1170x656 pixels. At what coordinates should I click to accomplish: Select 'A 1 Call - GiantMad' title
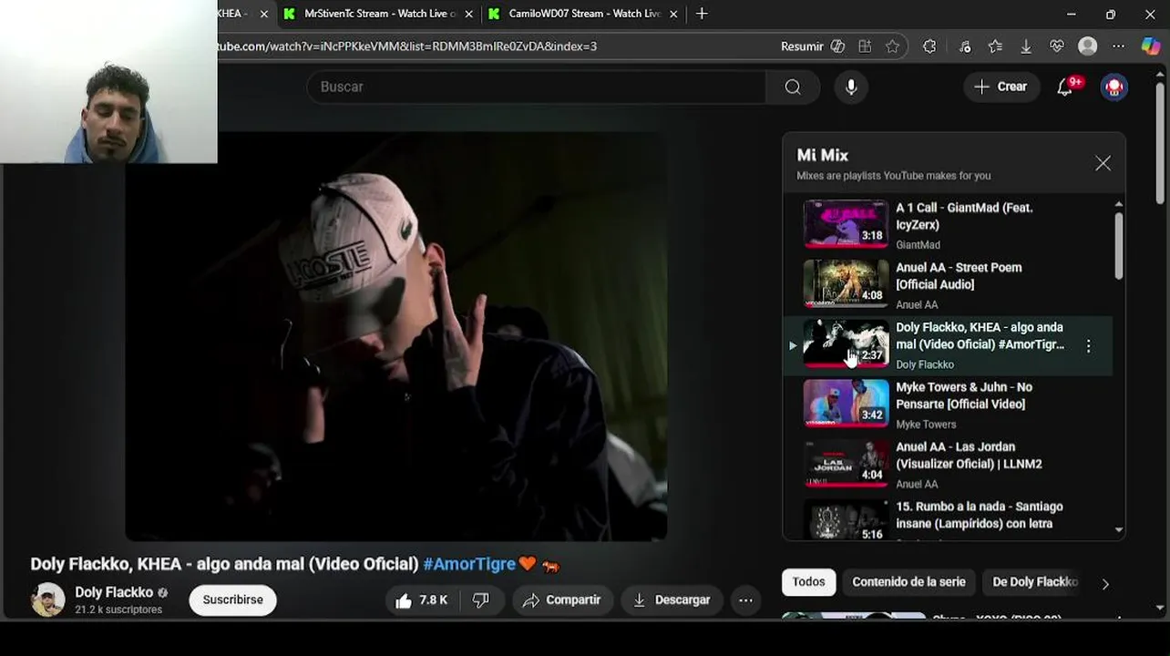(x=964, y=216)
